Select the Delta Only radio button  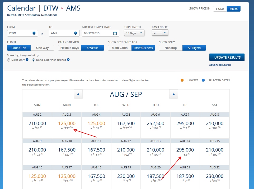coord(8,60)
